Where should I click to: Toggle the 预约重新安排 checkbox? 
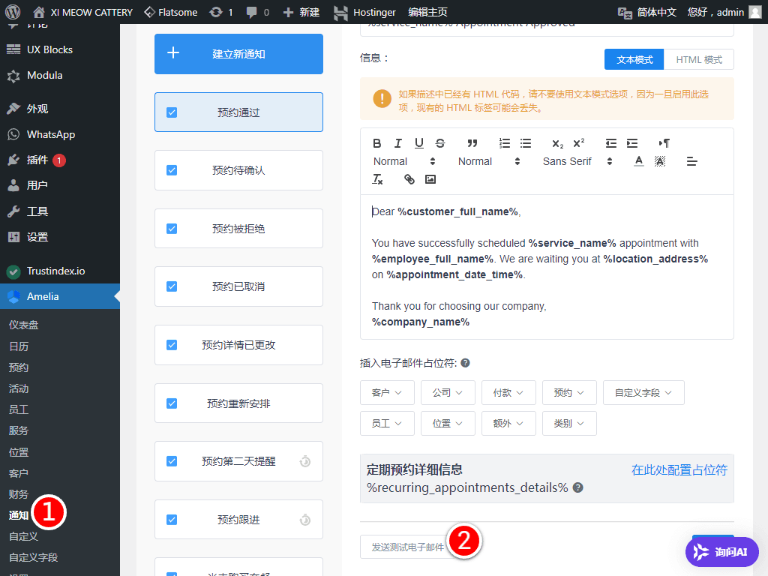172,403
